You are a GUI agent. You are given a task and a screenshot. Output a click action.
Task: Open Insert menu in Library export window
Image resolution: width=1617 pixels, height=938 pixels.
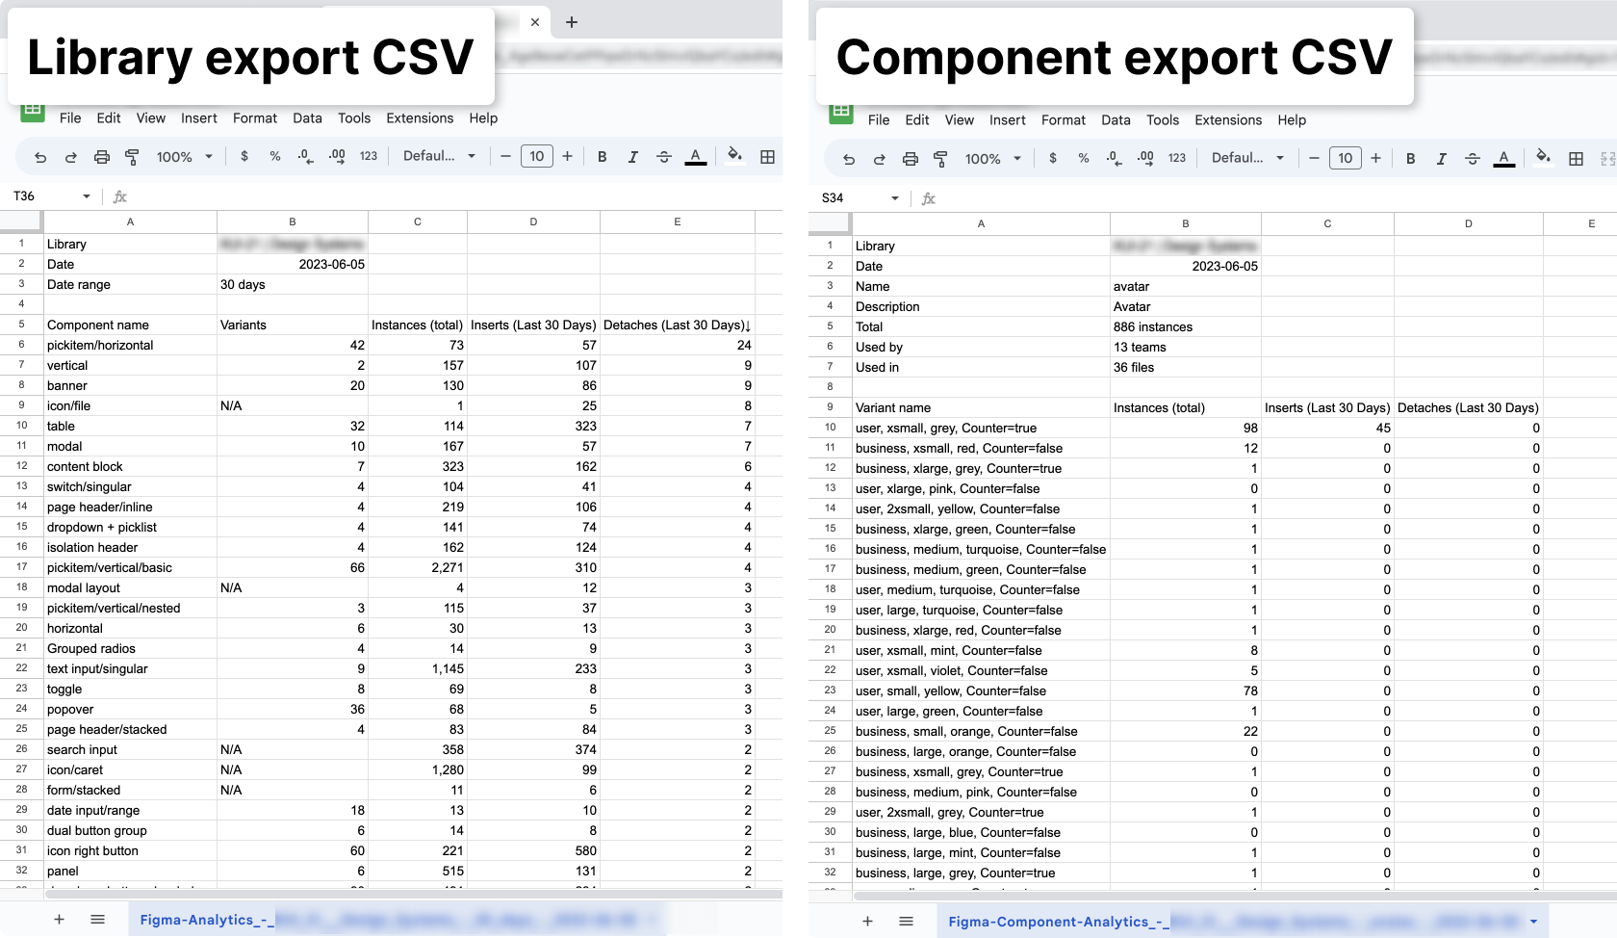point(199,118)
